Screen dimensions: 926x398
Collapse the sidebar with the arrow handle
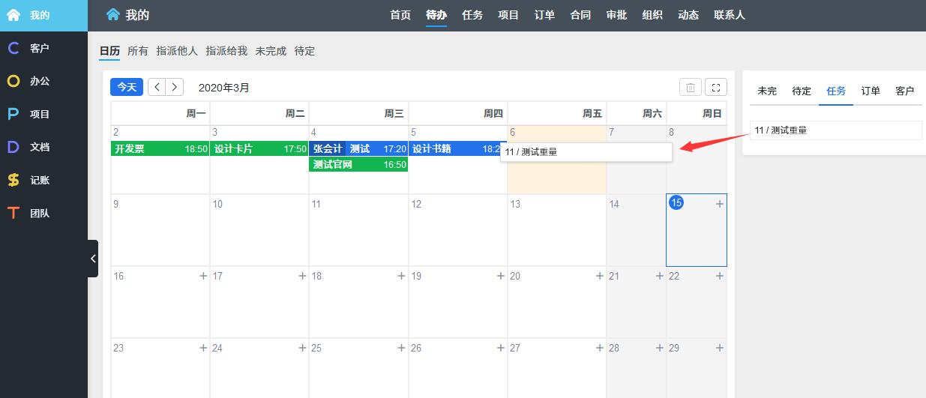pos(93,259)
